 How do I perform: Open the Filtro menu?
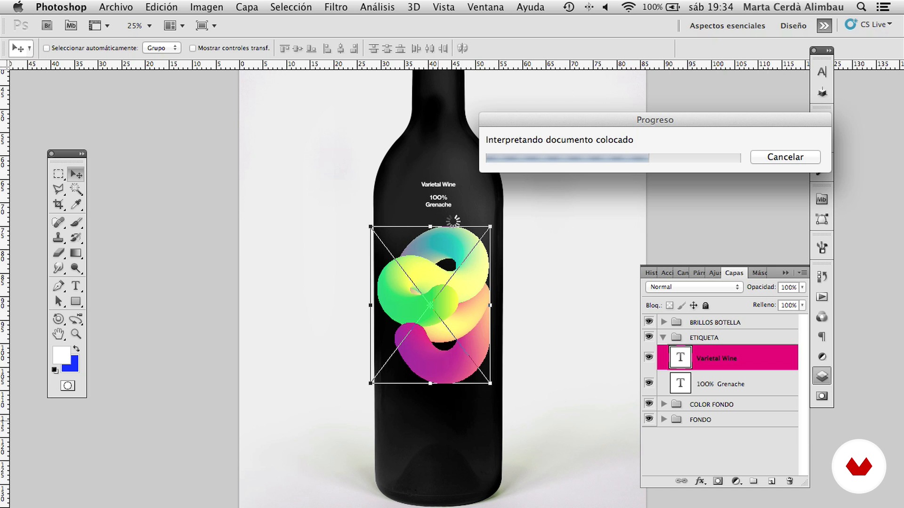[x=336, y=7]
